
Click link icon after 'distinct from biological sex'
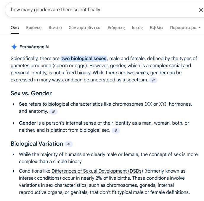tap(116, 131)
